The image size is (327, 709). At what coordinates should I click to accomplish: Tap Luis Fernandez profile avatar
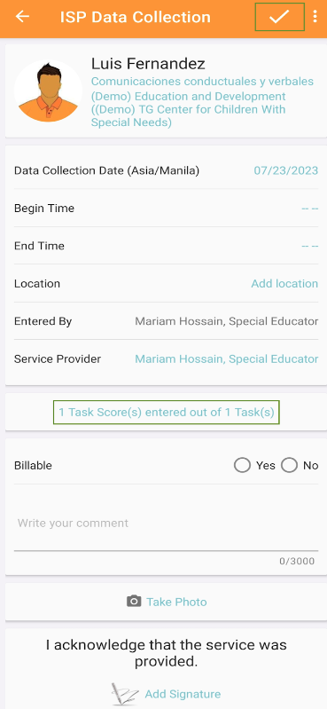point(48,91)
